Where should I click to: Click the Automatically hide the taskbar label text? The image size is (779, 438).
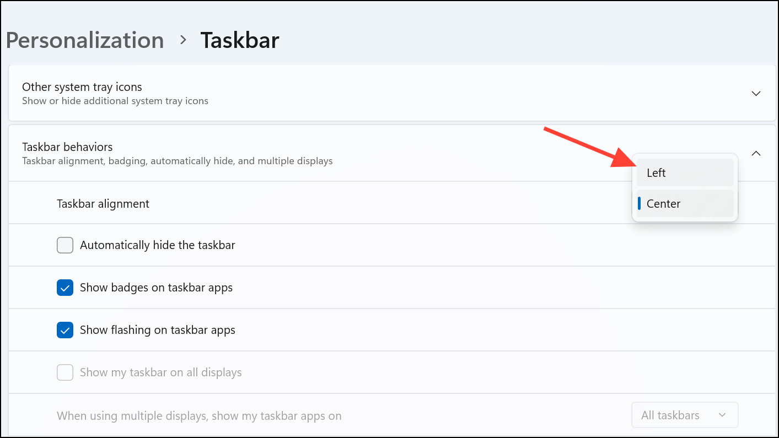[158, 245]
